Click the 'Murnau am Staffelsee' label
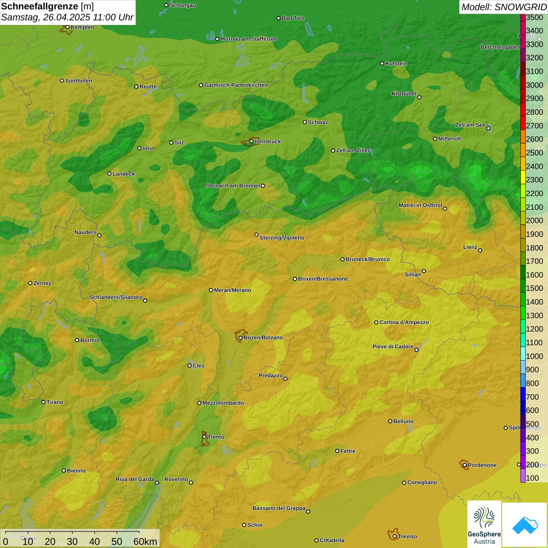The width and height of the screenshot is (548, 548). (249, 39)
